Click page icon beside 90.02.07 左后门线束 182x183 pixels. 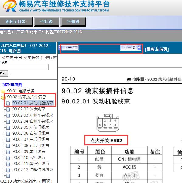pos(8,140)
